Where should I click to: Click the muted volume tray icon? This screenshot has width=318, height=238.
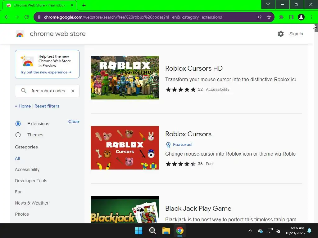(x=278, y=231)
